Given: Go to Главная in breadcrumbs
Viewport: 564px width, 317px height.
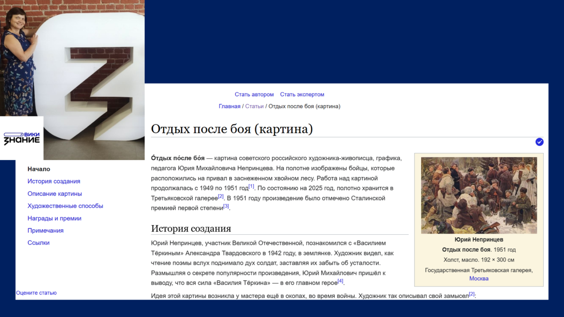Looking at the screenshot, I should point(229,106).
